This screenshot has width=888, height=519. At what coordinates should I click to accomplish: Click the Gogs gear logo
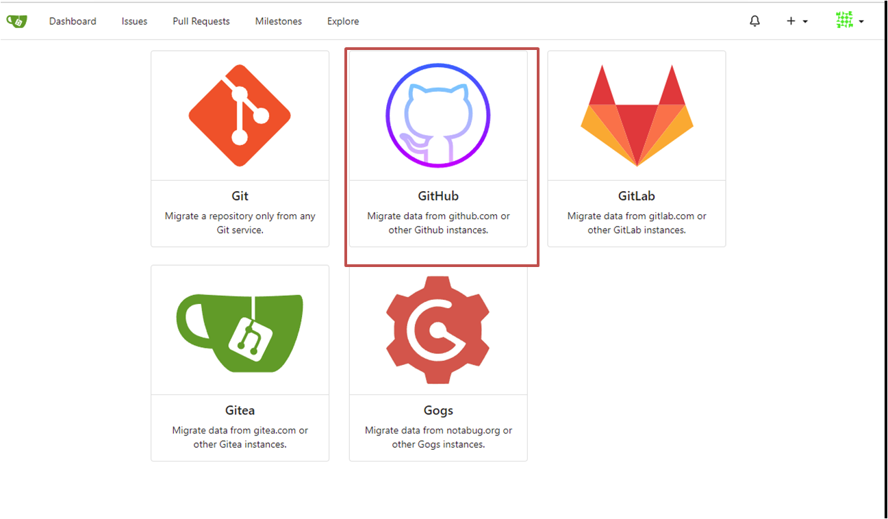click(x=438, y=330)
